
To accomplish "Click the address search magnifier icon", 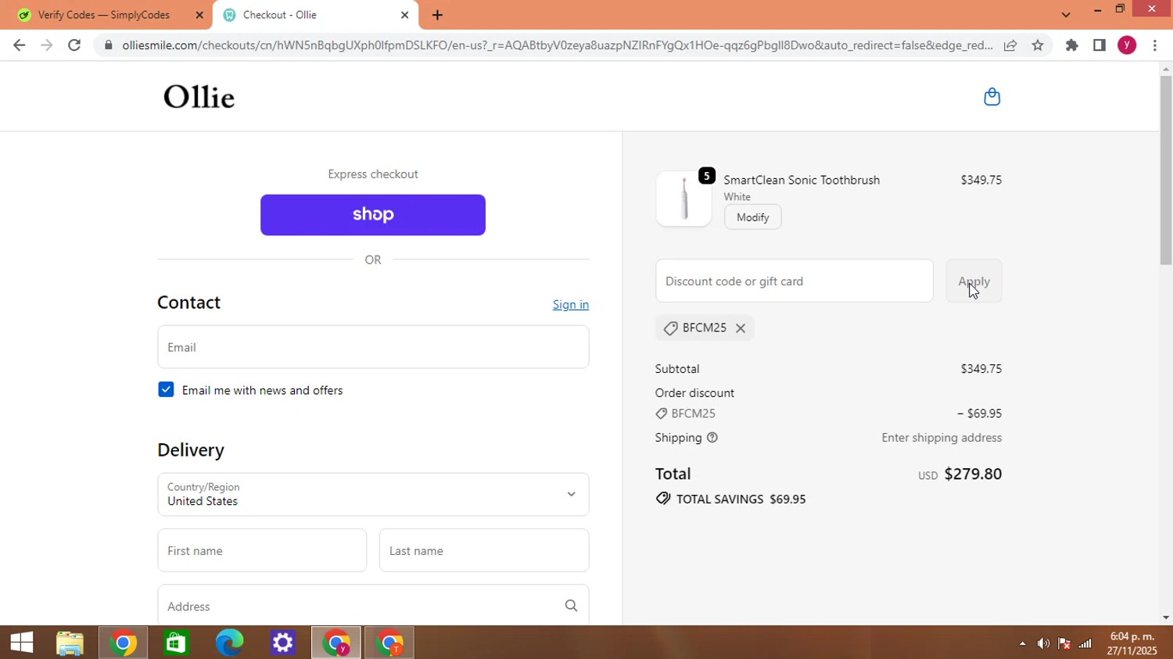I will [571, 606].
